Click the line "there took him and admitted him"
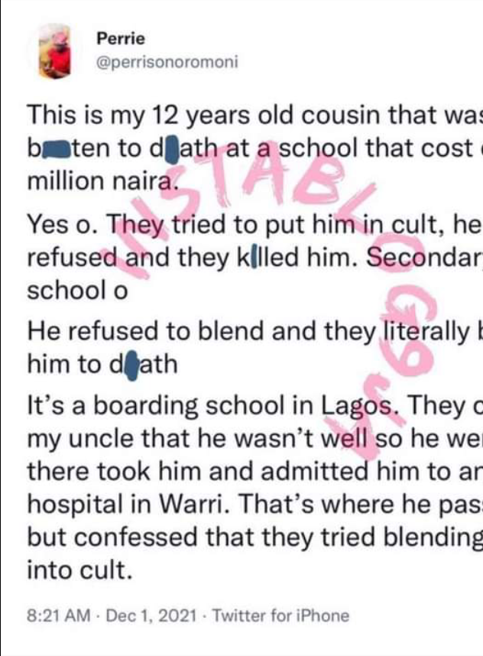 (255, 472)
